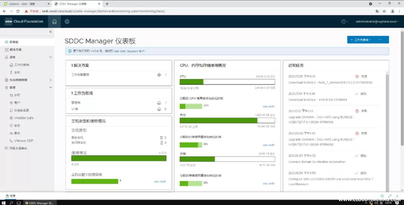The height and width of the screenshot is (205, 404).
Task: Expand the 生命周期管理 section
Action: pyautogui.click(x=50, y=80)
